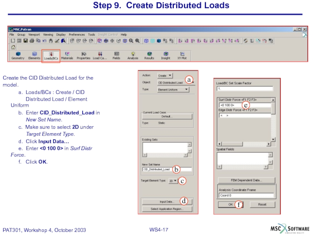Open the Display menu
This screenshot has height=235, width=313.
pos(61,34)
